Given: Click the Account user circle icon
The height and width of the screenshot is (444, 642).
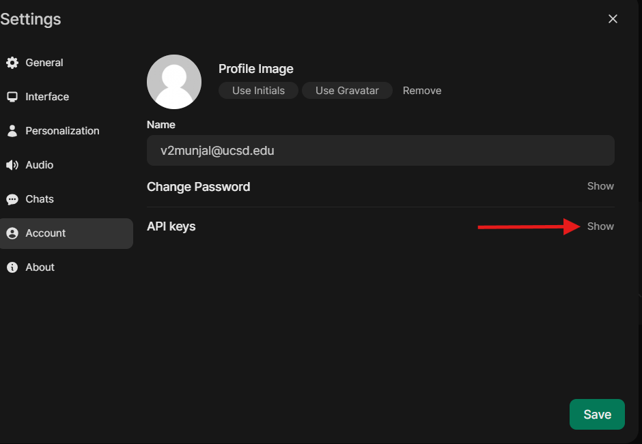Looking at the screenshot, I should click(x=12, y=233).
